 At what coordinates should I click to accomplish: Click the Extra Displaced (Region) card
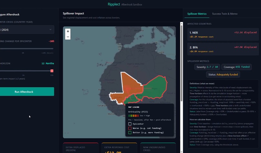coord(81,148)
